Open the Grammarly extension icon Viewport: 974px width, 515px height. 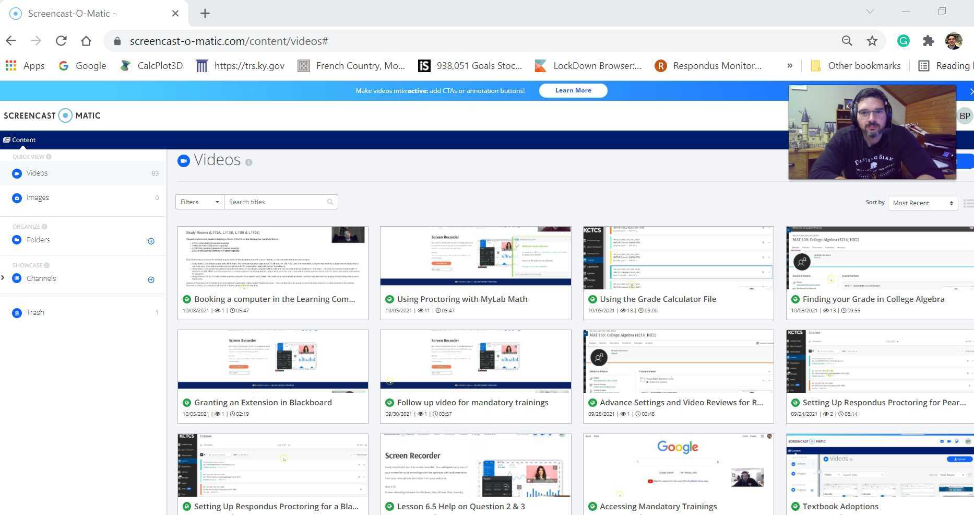(903, 41)
